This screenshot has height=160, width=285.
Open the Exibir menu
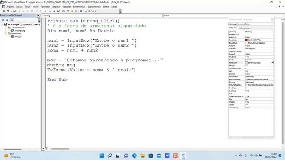click(x=28, y=7)
